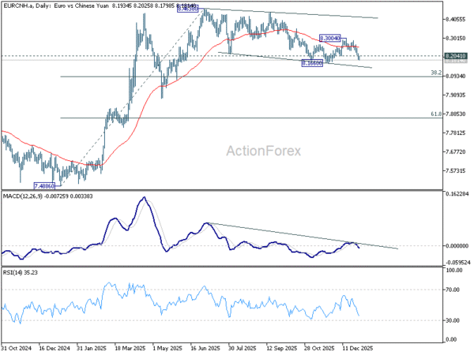474x355 pixels.
Task: Click the 7.57315 price axis value
Action: coord(455,171)
